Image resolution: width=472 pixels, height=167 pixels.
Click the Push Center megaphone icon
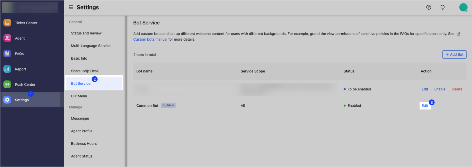tap(7, 85)
